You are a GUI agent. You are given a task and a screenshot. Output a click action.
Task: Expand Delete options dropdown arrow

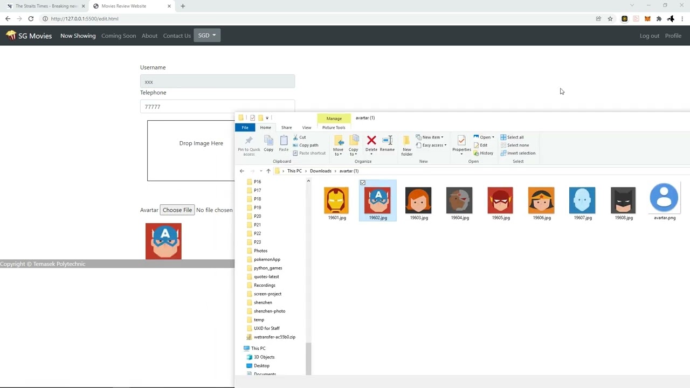371,154
